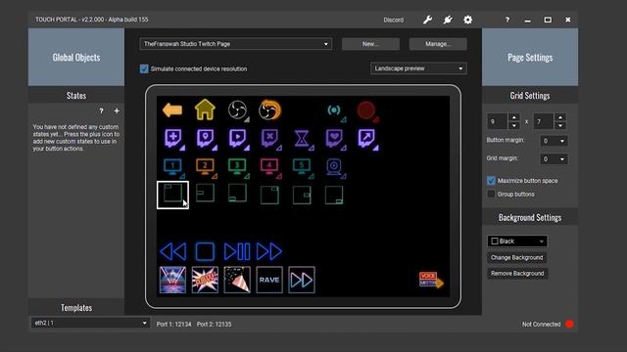Decrease the grid rows value 7
The height and width of the screenshot is (352, 627).
(x=560, y=125)
